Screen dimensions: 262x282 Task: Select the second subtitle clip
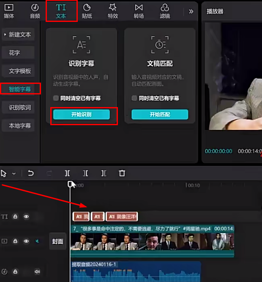pos(98,217)
